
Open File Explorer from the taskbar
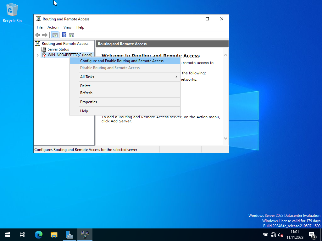[x=54, y=235]
